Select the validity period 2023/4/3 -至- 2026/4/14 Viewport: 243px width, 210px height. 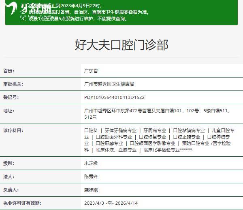tap(111, 203)
